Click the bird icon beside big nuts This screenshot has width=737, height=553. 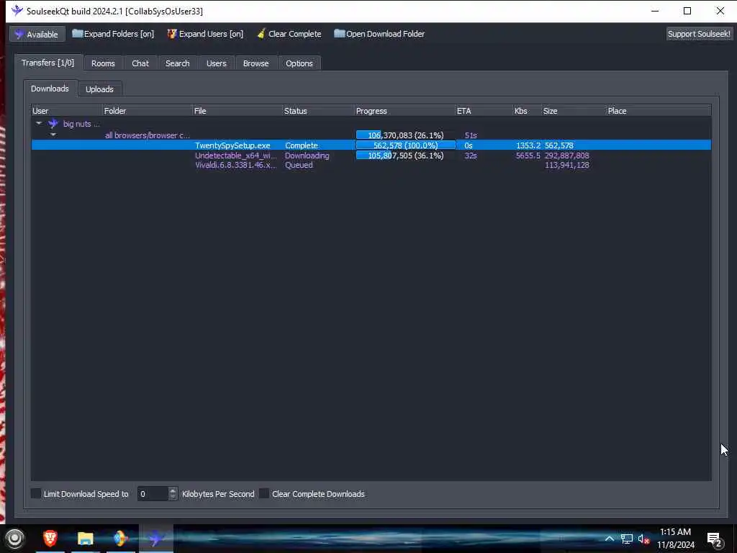pyautogui.click(x=53, y=124)
